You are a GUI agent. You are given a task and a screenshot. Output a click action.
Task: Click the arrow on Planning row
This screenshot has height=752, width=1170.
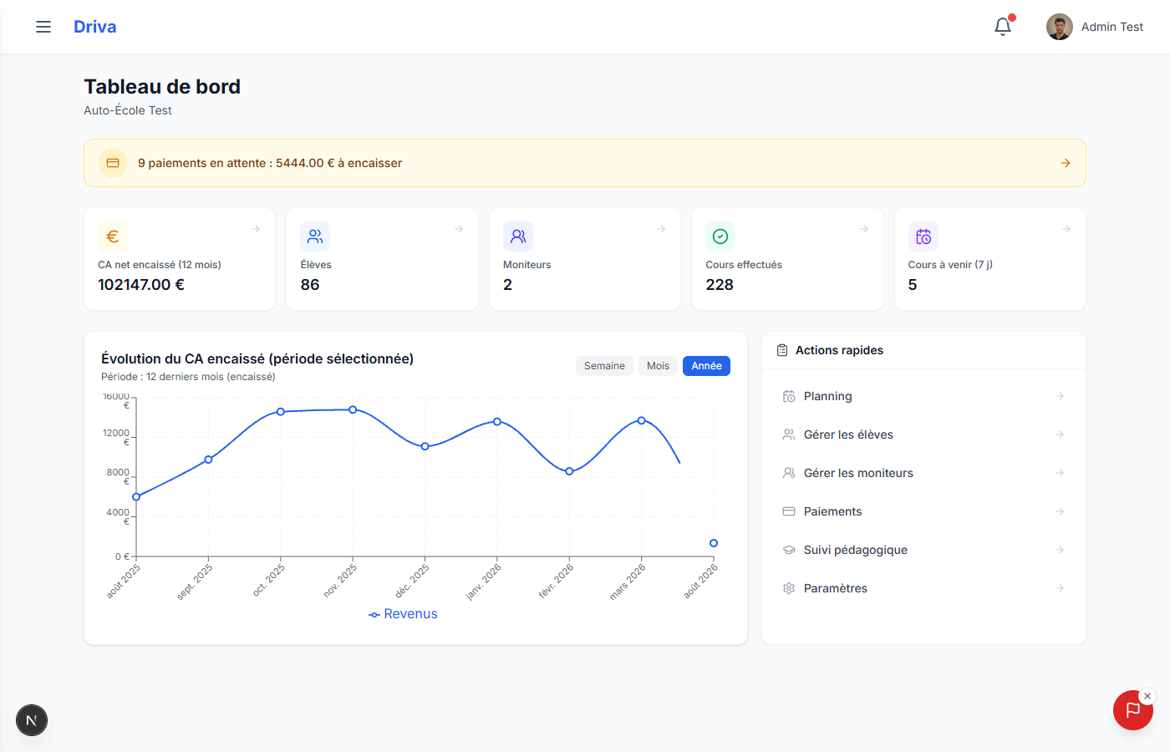1060,396
